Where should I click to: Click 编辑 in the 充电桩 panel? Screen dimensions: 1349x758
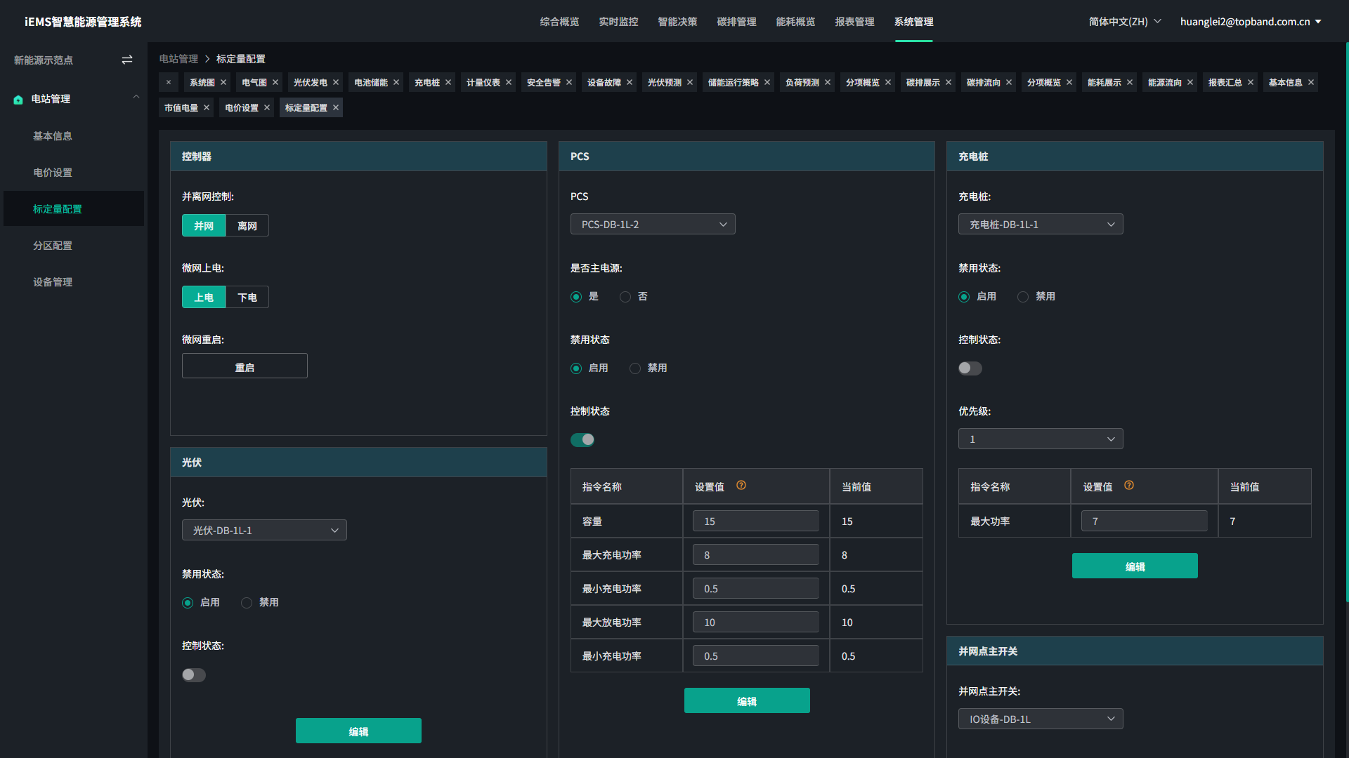(1135, 566)
